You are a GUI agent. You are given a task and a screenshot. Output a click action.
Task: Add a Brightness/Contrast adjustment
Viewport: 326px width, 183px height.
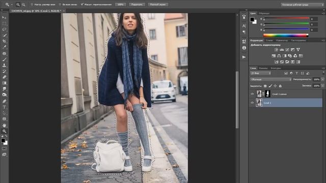point(276,50)
